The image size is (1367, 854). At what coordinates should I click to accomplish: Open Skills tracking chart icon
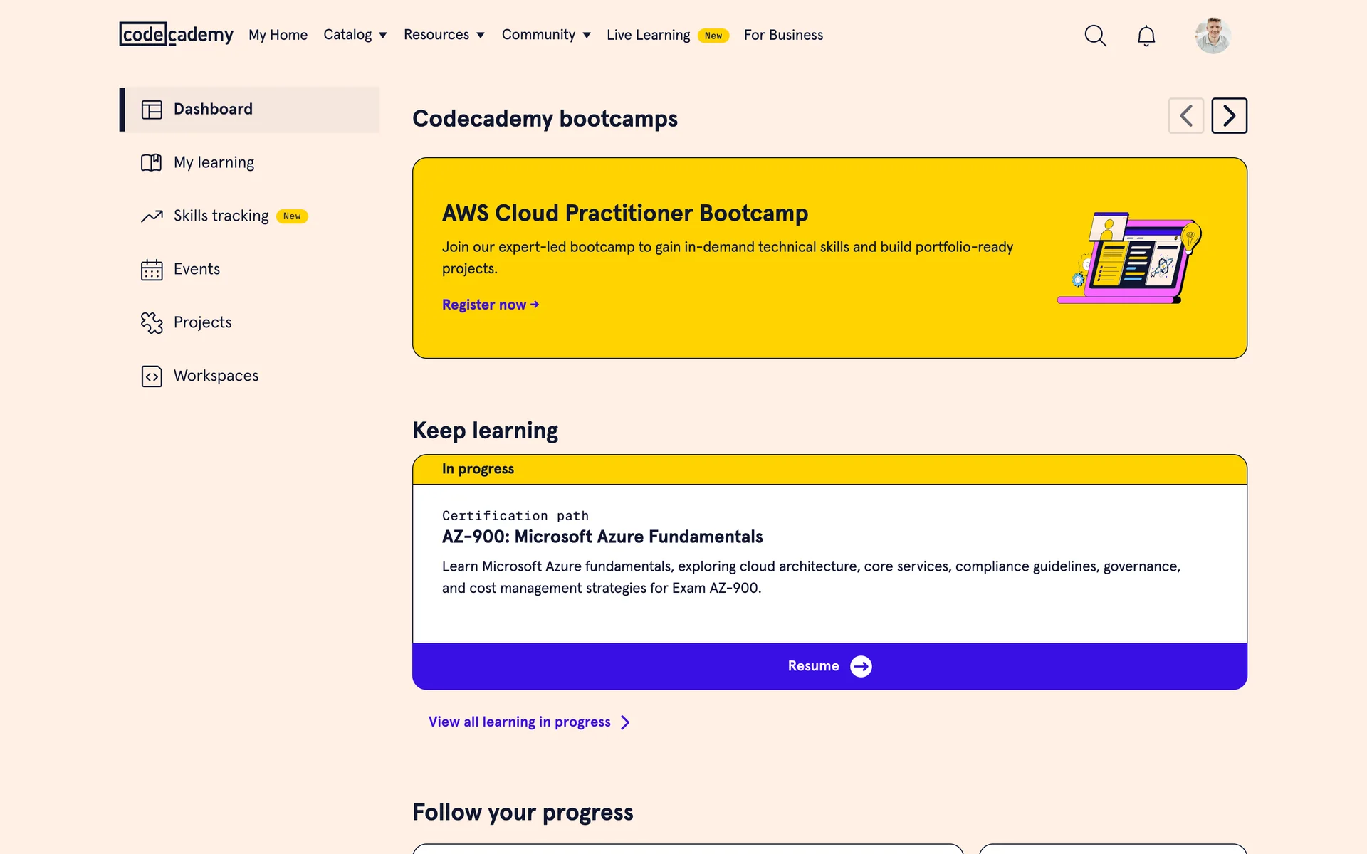click(152, 216)
